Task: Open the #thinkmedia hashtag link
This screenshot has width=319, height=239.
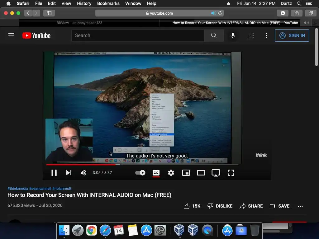Action: (x=18, y=188)
